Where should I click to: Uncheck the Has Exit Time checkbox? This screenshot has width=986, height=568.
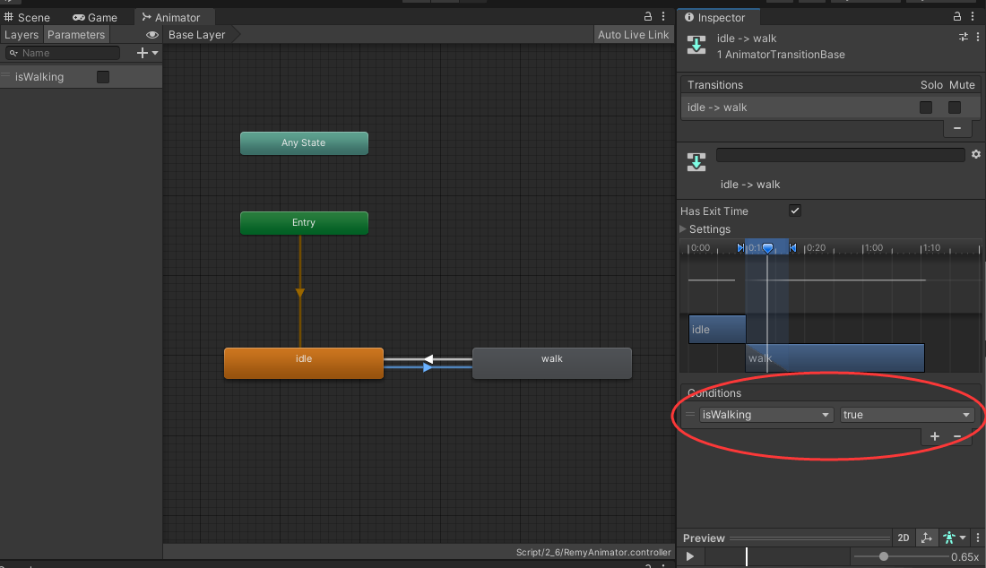pyautogui.click(x=795, y=211)
